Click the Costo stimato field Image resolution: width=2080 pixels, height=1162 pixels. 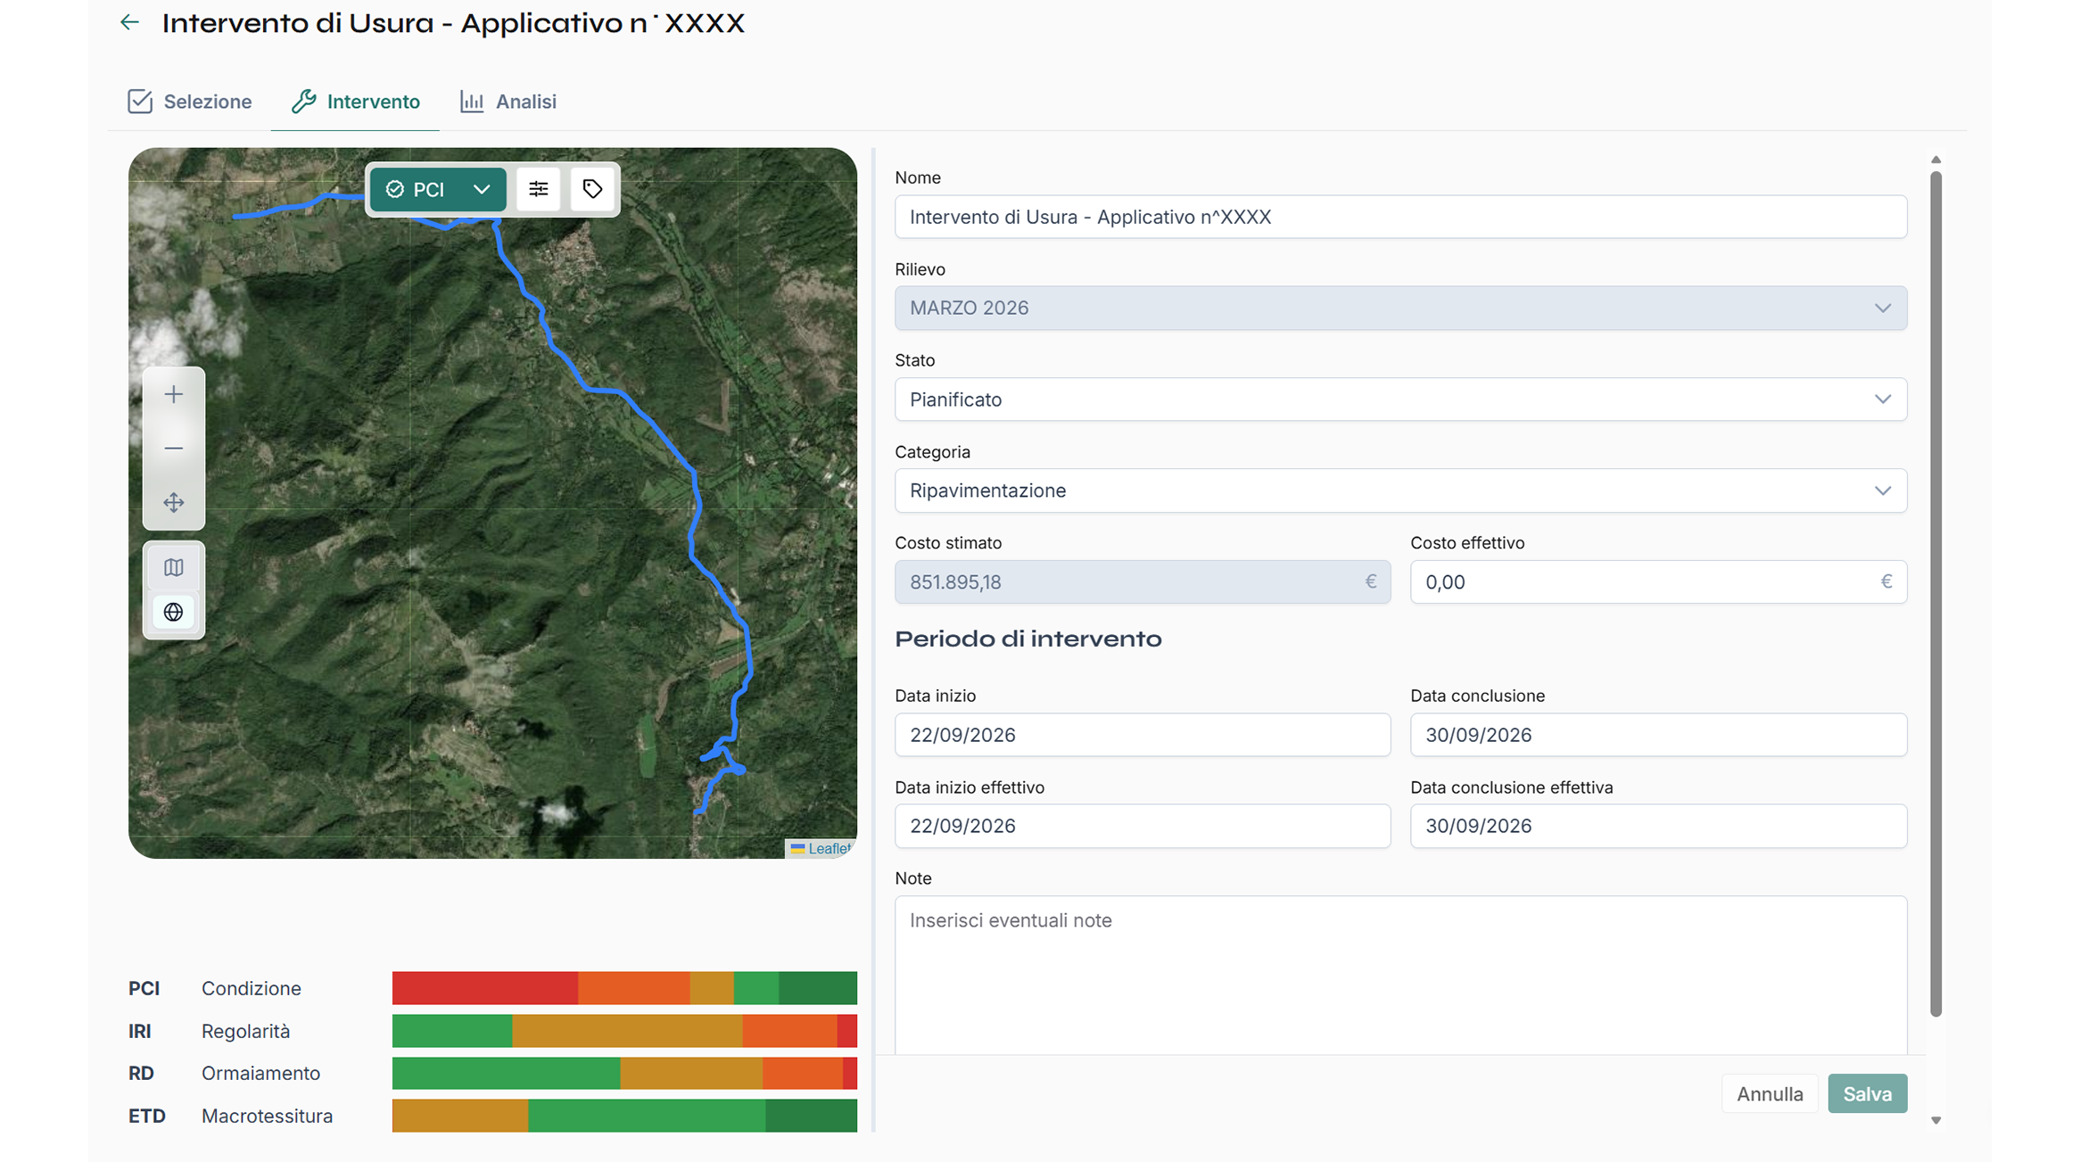tap(1143, 582)
